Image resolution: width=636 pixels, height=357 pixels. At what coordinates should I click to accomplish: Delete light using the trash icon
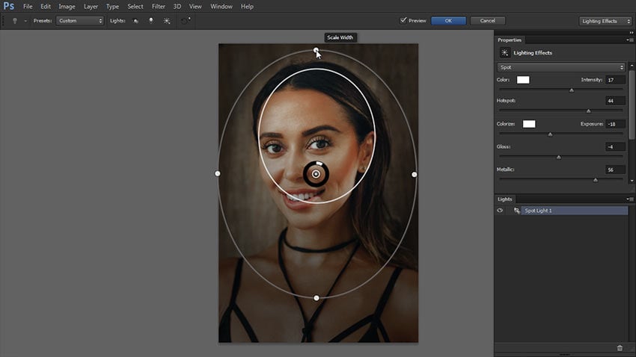point(620,348)
